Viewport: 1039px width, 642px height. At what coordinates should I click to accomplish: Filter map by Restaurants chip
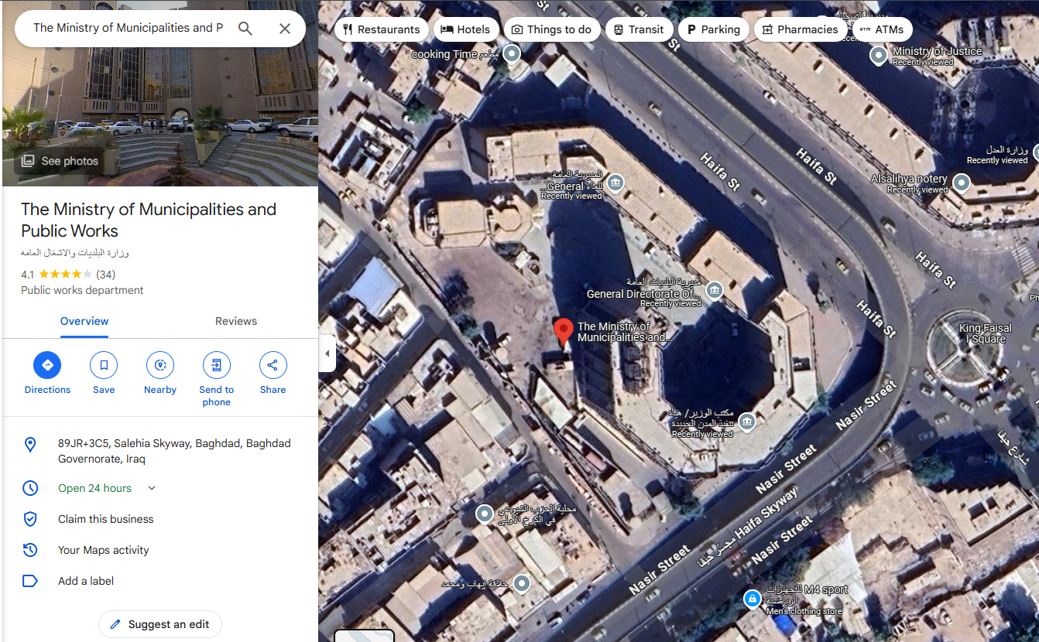point(382,29)
